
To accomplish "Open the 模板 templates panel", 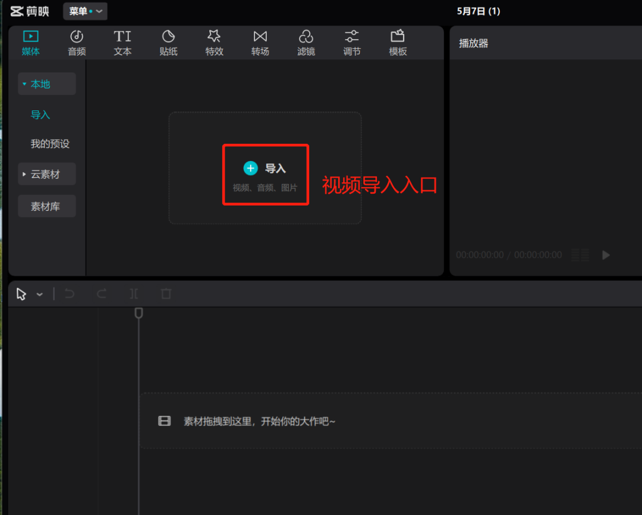I will click(x=398, y=43).
